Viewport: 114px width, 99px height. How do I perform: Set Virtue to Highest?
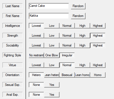[98, 65]
